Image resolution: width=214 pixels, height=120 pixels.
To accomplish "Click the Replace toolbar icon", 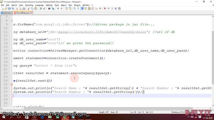I will click(x=53, y=9).
